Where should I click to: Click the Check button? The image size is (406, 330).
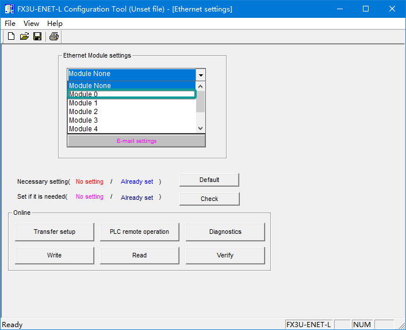(209, 199)
